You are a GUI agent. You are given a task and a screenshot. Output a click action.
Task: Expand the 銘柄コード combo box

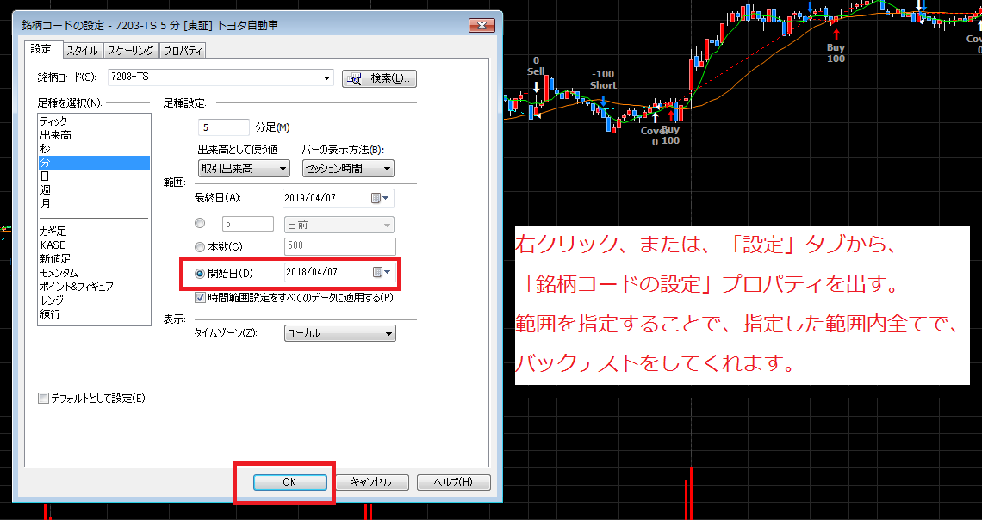[326, 78]
